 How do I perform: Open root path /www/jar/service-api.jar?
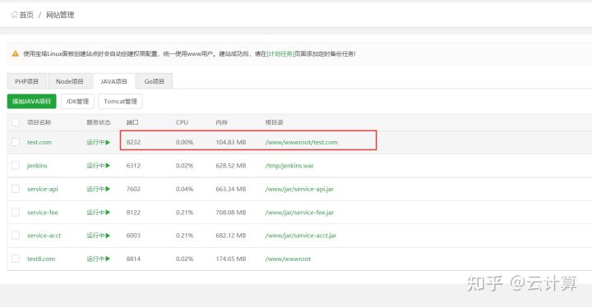click(x=299, y=189)
